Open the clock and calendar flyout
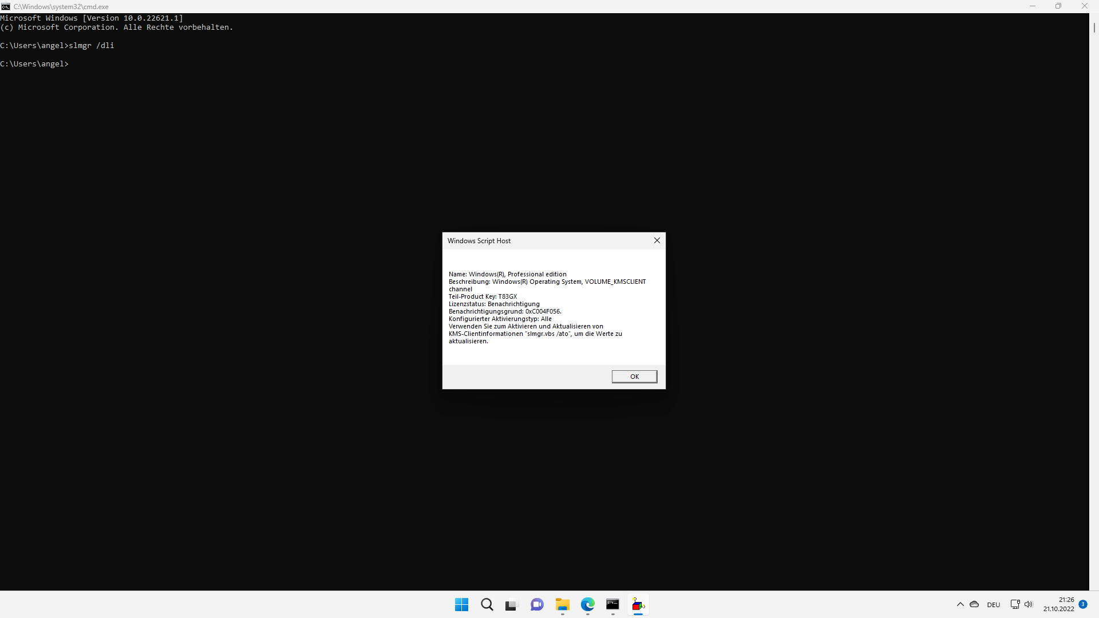Viewport: 1099px width, 618px height. [x=1058, y=604]
